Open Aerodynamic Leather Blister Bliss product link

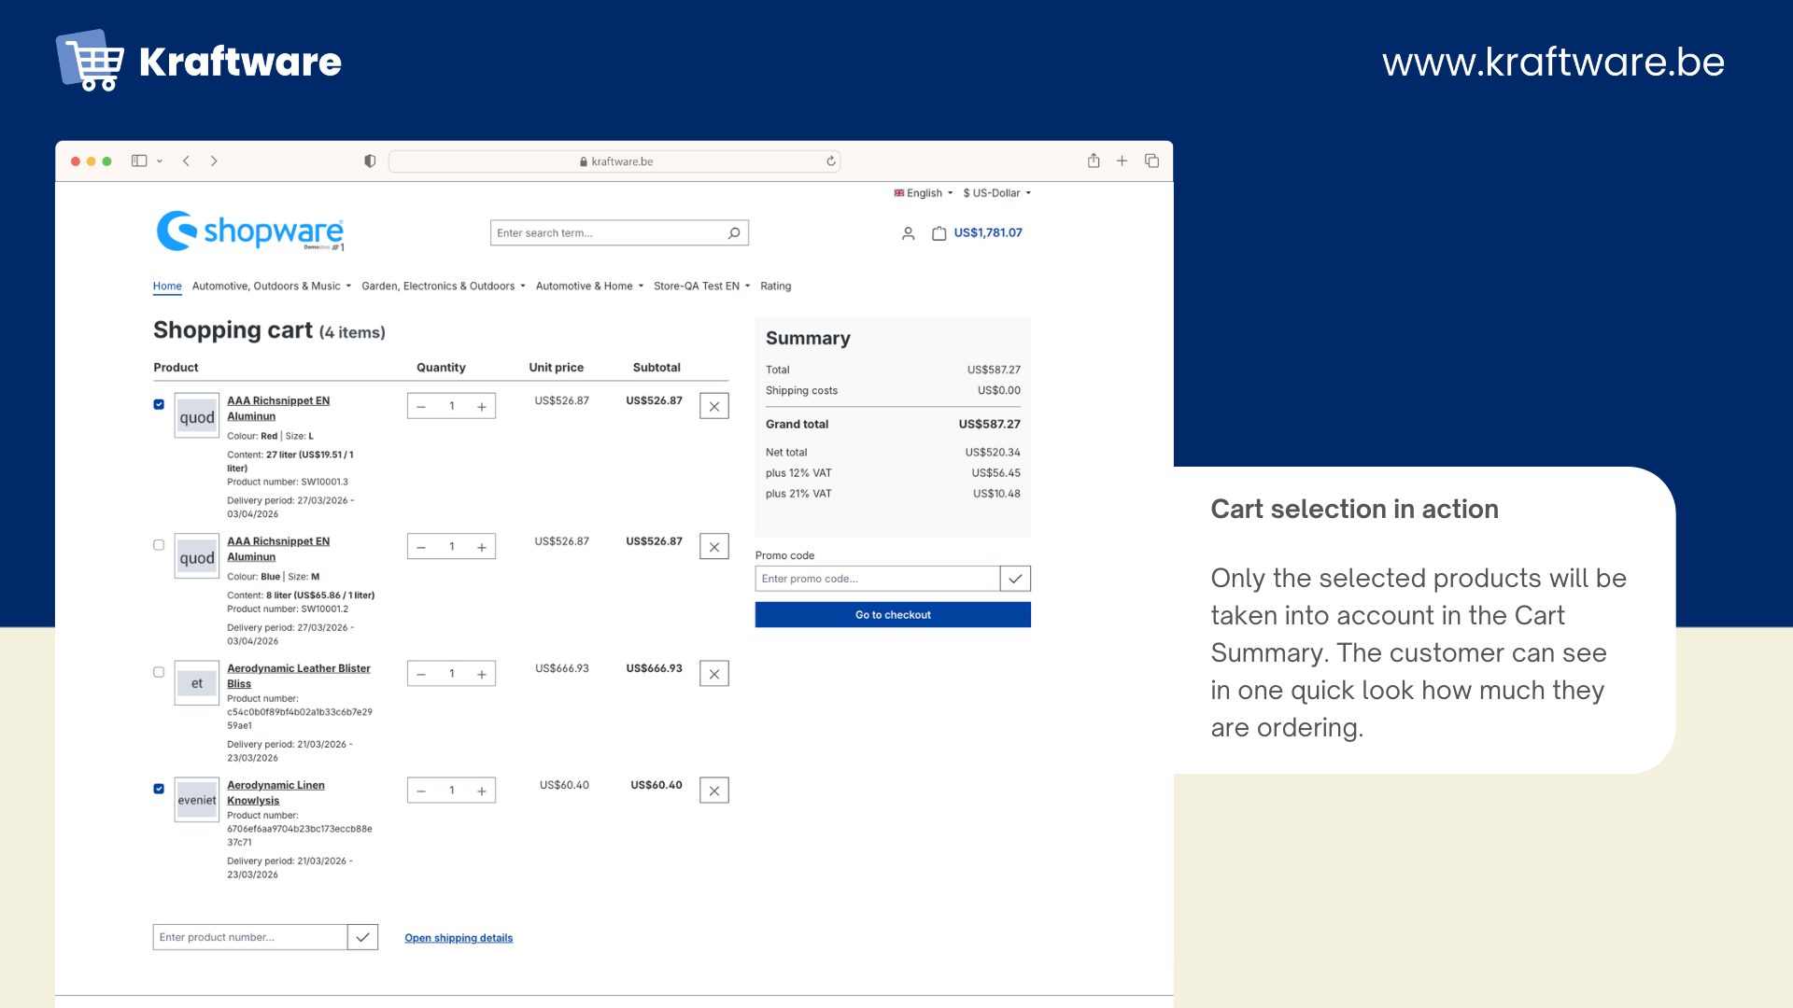[299, 676]
